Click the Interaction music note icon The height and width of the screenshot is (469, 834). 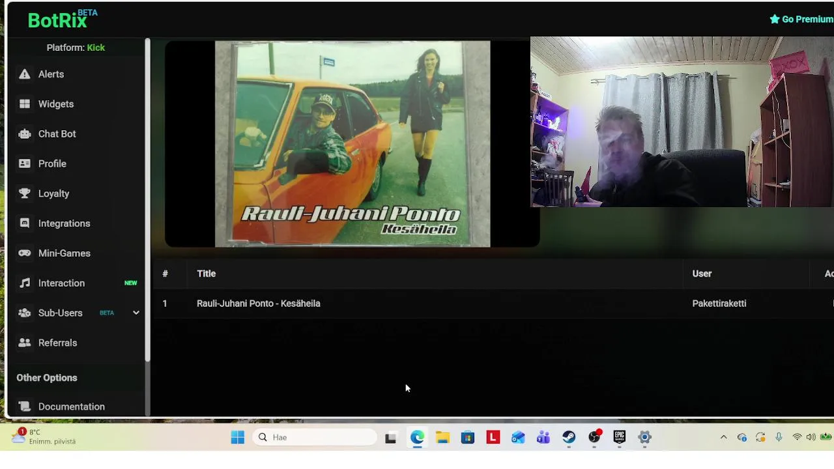pyautogui.click(x=25, y=283)
